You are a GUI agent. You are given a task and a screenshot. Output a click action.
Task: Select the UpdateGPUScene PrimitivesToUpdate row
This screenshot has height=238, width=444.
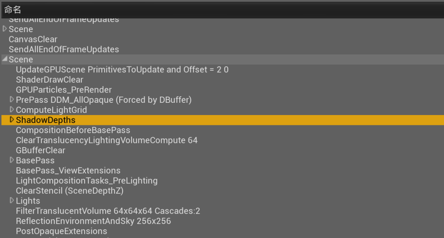pos(122,69)
